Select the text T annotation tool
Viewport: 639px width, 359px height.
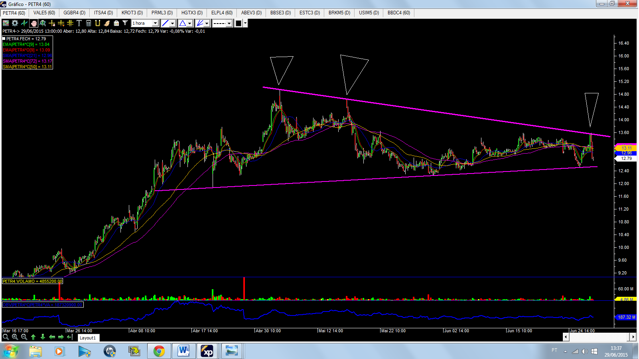(x=79, y=23)
